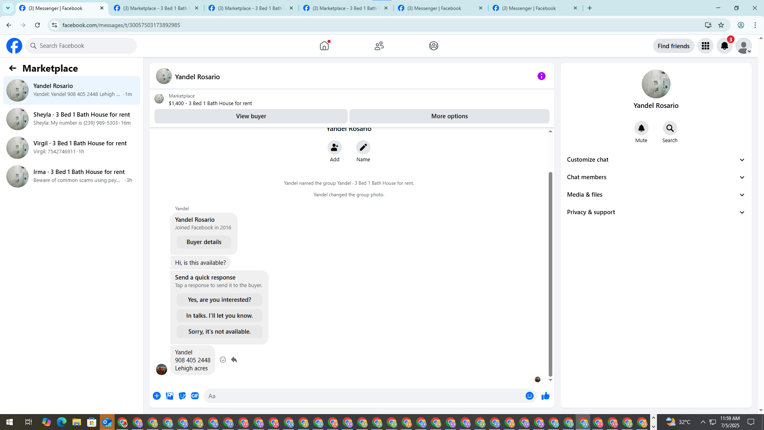
Task: Send 'Yes, are you interested?' quick response
Action: click(219, 300)
